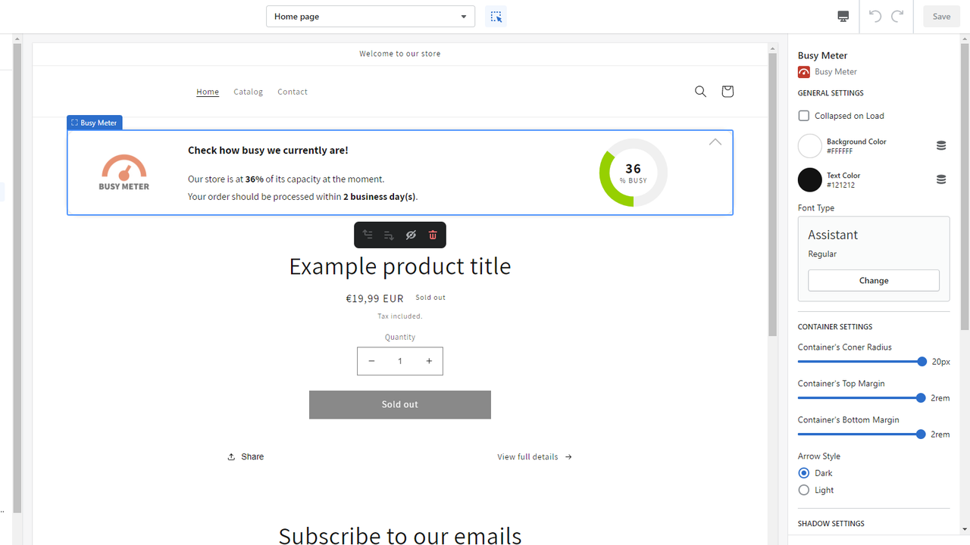Collapse the Busy Meter banner with its chevron

point(715,142)
